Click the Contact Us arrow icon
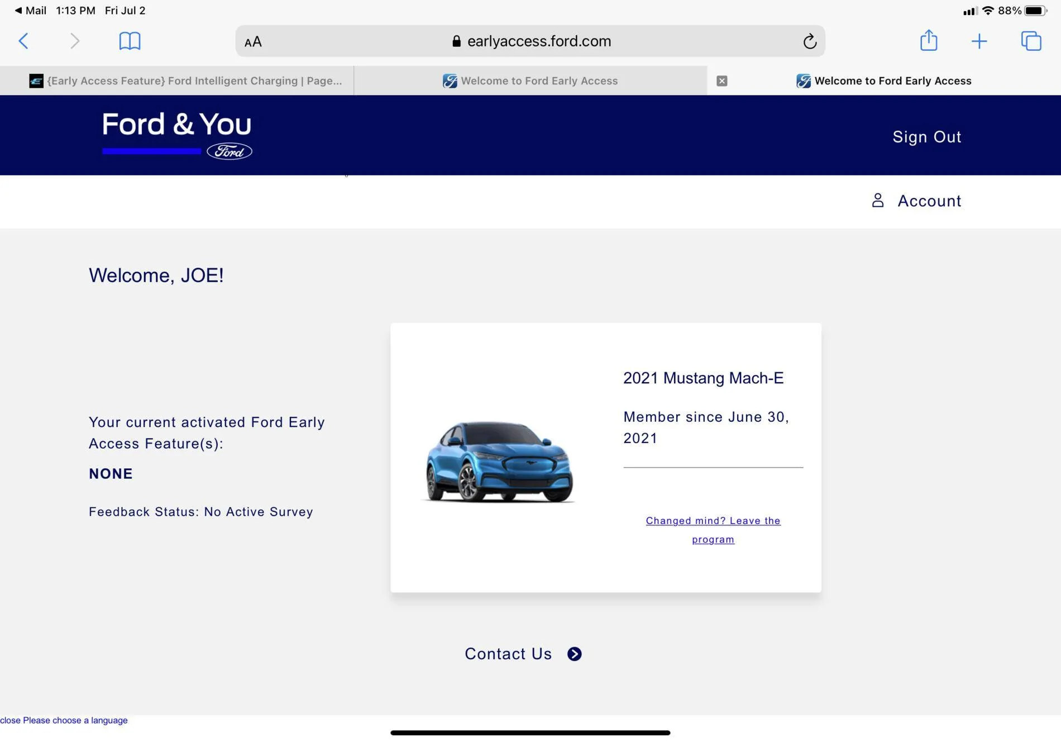The image size is (1061, 742). [575, 654]
